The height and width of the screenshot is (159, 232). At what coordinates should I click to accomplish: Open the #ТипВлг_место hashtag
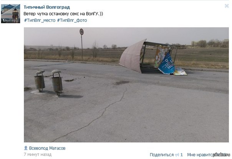(x=40, y=20)
